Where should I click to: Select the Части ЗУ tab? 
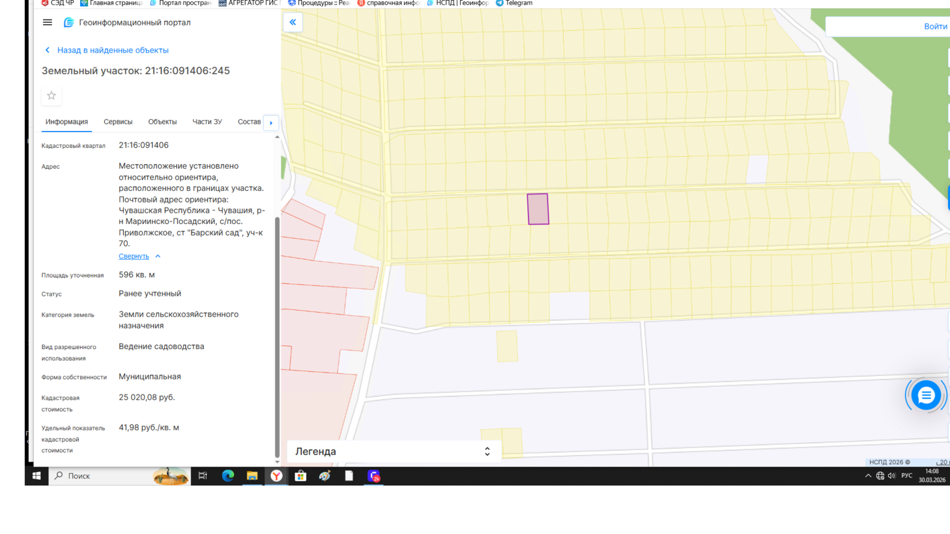[207, 122]
